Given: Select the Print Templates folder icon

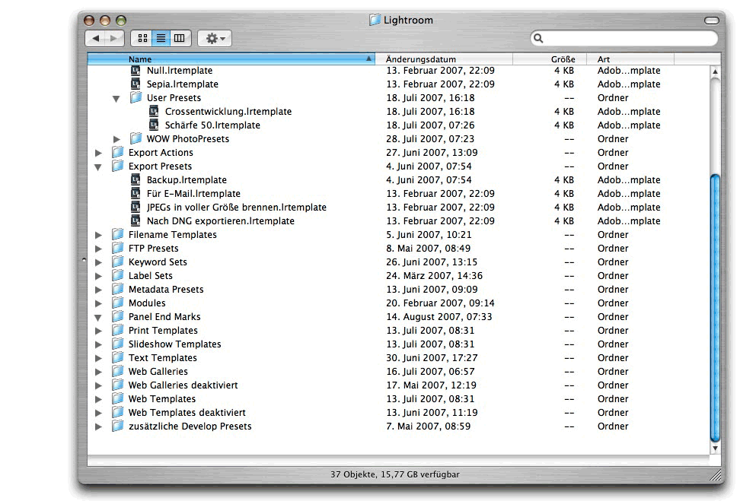Looking at the screenshot, I should click(x=117, y=330).
